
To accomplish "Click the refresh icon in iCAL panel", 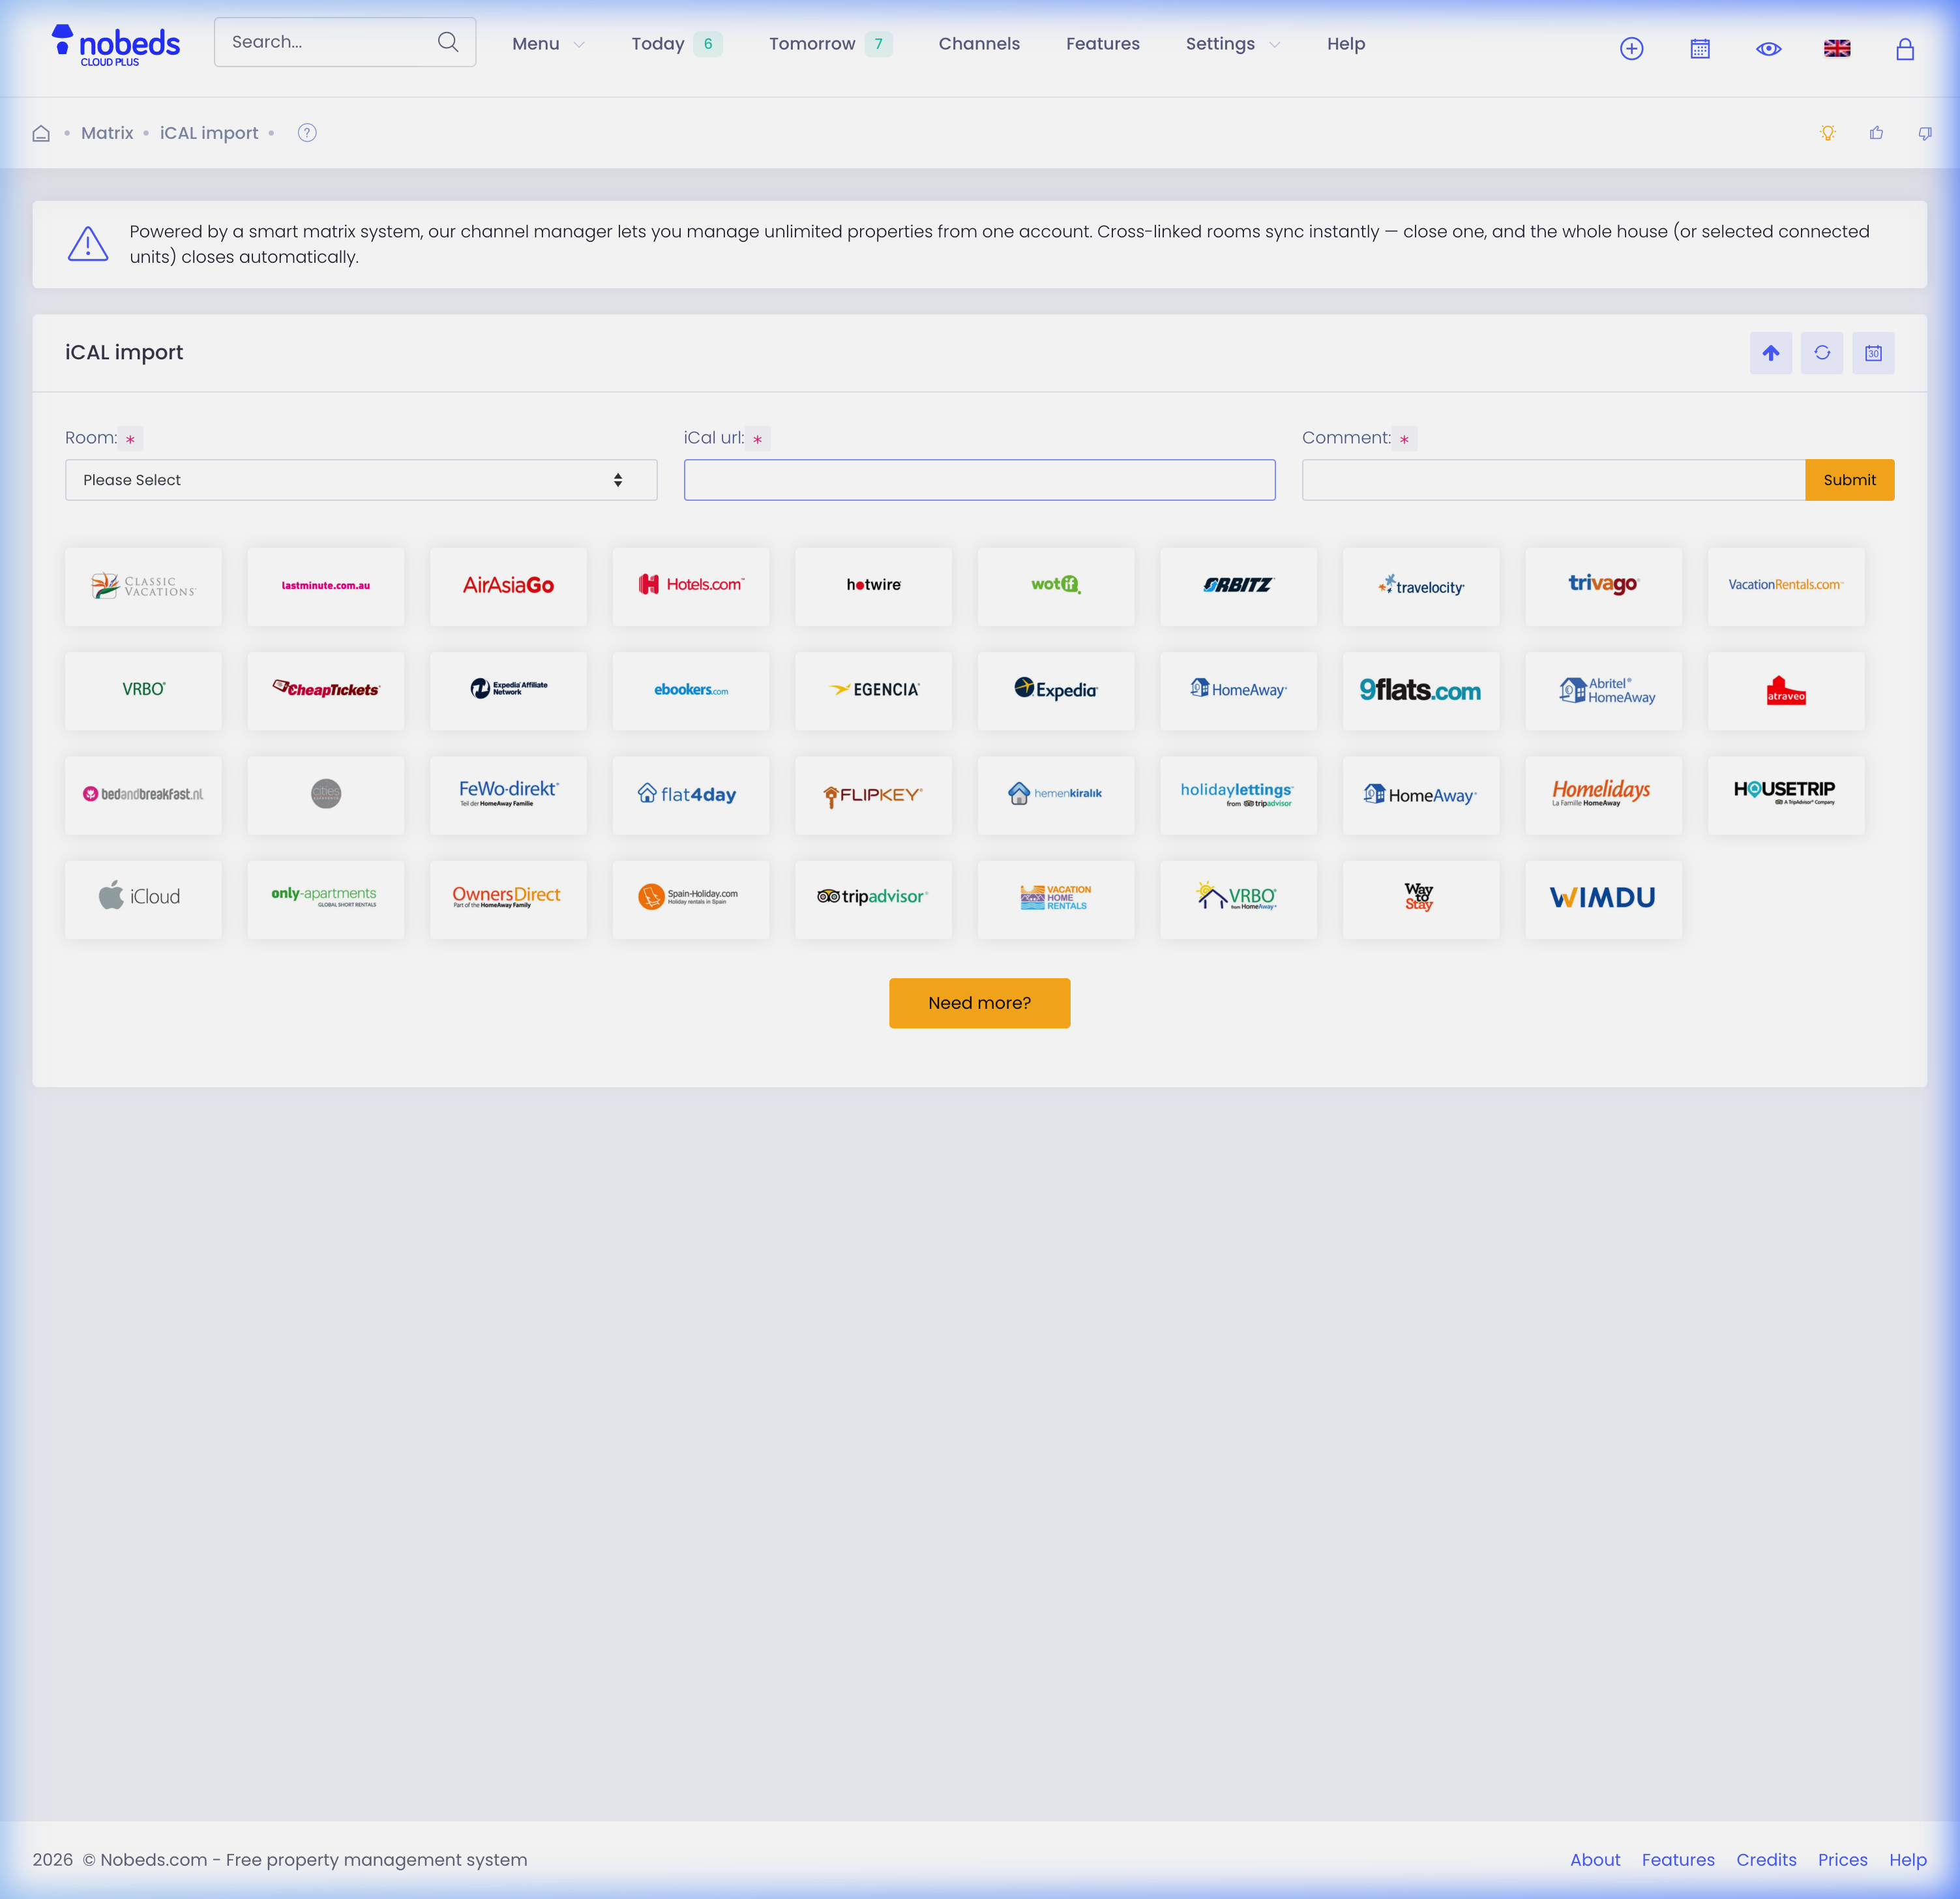I will click(1821, 353).
